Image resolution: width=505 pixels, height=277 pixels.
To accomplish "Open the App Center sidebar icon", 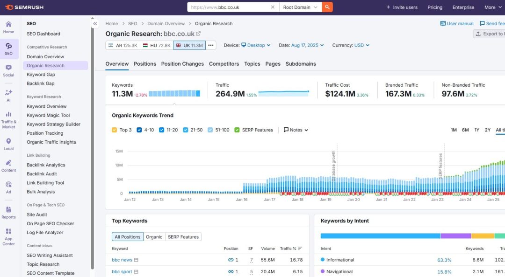I will pyautogui.click(x=8, y=236).
